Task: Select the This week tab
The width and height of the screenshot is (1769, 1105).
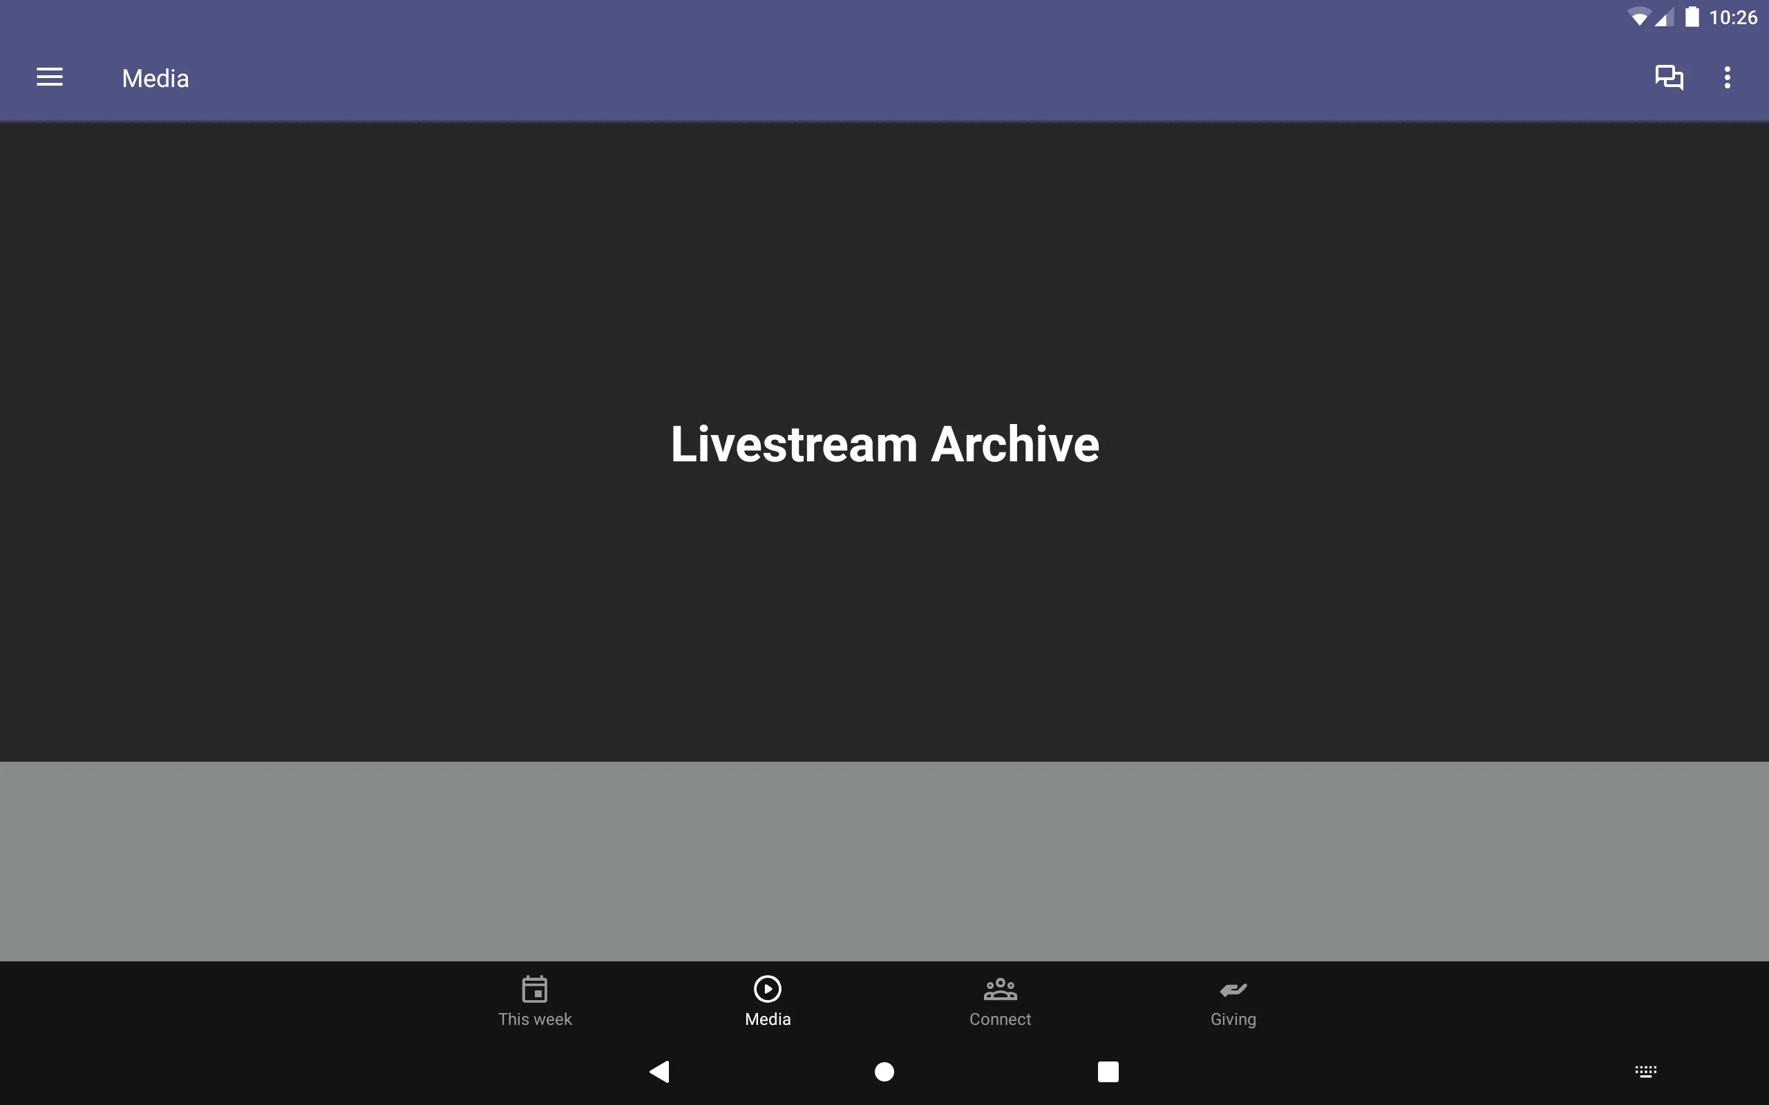Action: pos(535,1001)
